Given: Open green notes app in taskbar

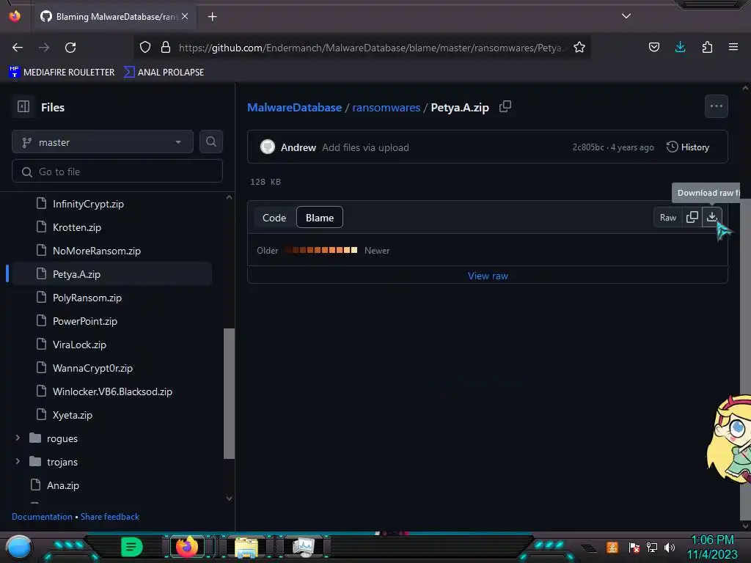Looking at the screenshot, I should [132, 547].
